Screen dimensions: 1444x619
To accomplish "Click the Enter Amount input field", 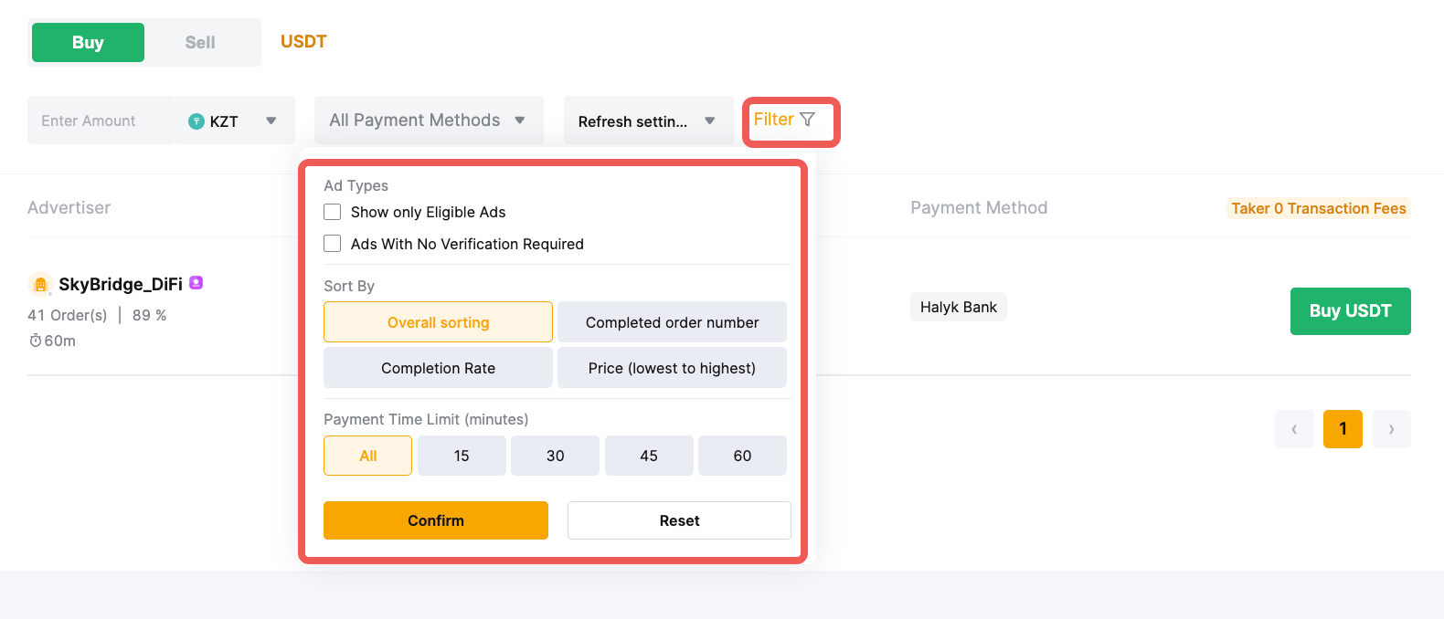I will pyautogui.click(x=101, y=121).
